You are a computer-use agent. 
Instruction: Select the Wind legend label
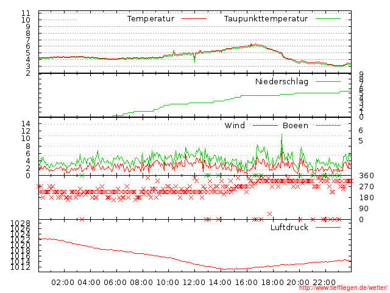[235, 125]
